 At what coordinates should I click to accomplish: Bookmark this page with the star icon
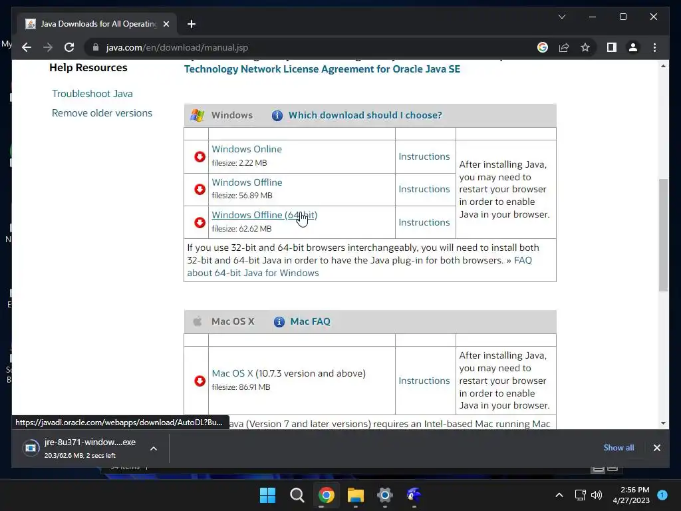[585, 47]
